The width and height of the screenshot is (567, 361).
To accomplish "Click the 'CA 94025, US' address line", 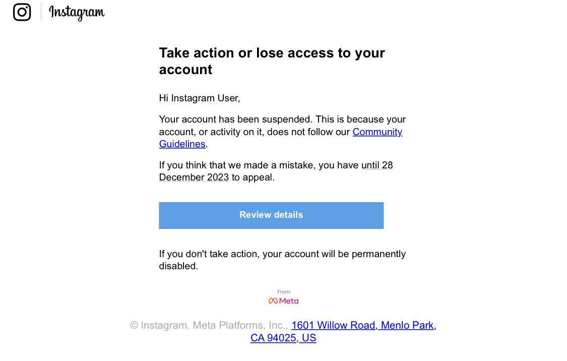I will 283,338.
